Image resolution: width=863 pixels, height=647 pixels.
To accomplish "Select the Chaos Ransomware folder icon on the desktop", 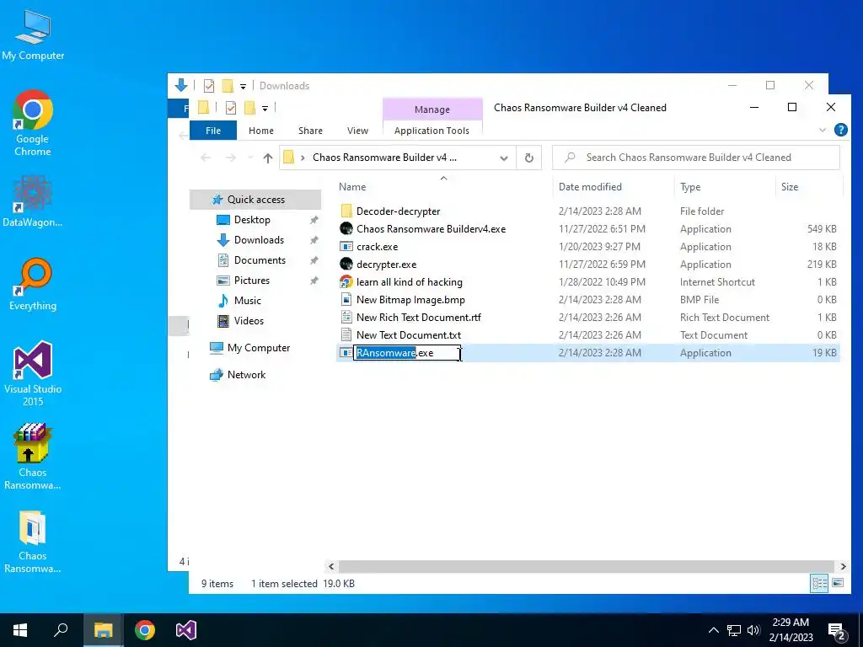I will click(x=33, y=542).
